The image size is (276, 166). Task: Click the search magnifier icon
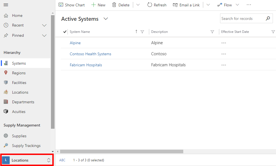pyautogui.click(x=268, y=18)
